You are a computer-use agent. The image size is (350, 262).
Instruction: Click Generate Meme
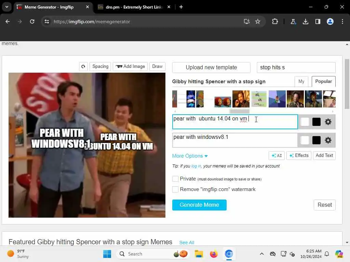[199, 205]
